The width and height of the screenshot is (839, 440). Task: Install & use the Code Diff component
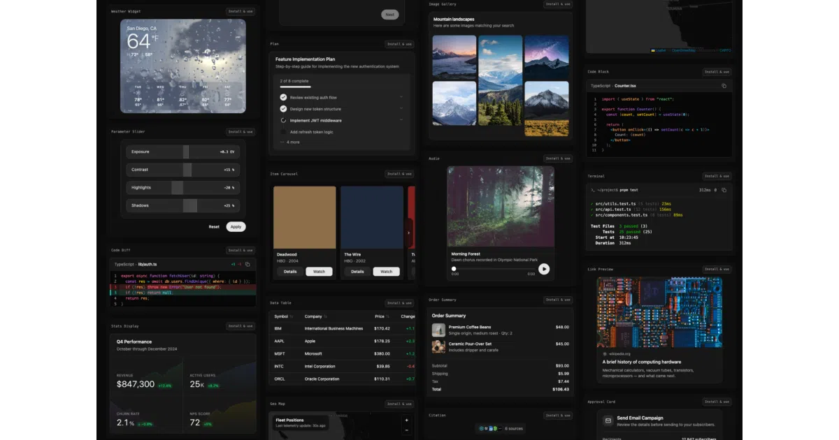tap(241, 250)
